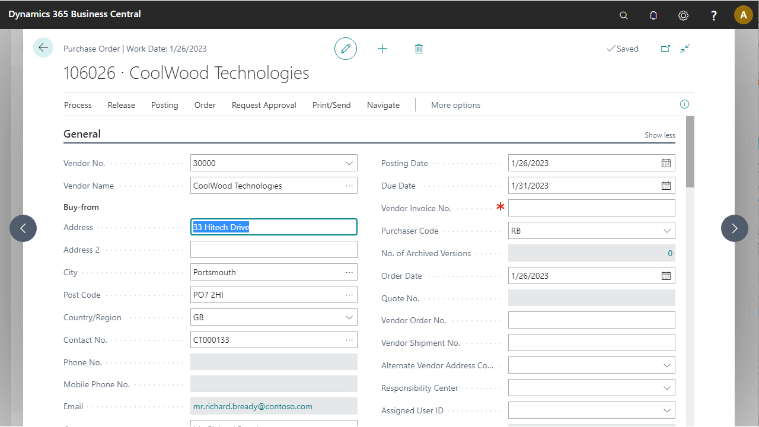Viewport: 759px width, 427px height.
Task: Click the 106026 CoolWood Technologies title
Action: [186, 73]
